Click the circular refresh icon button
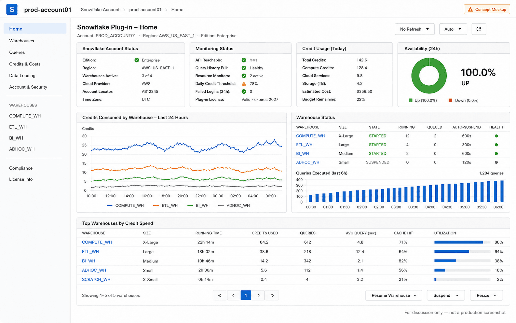The image size is (516, 323). click(x=479, y=29)
